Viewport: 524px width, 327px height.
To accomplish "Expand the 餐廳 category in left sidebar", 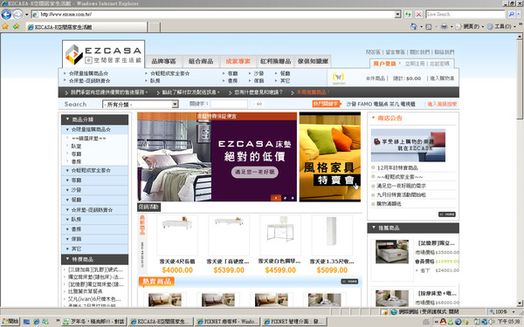I will click(x=95, y=200).
